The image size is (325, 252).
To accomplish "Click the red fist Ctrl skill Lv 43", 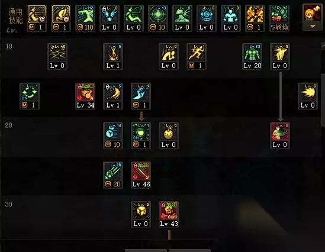I will (169, 215).
